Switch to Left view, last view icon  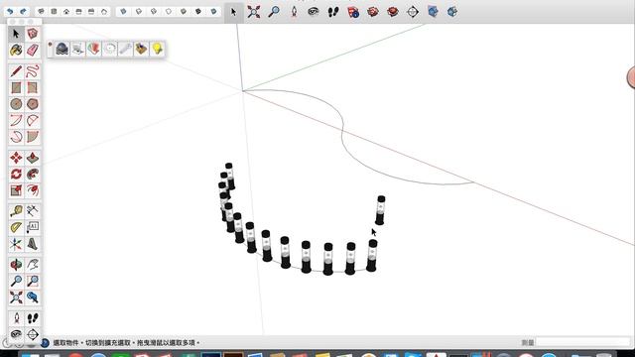coord(104,12)
